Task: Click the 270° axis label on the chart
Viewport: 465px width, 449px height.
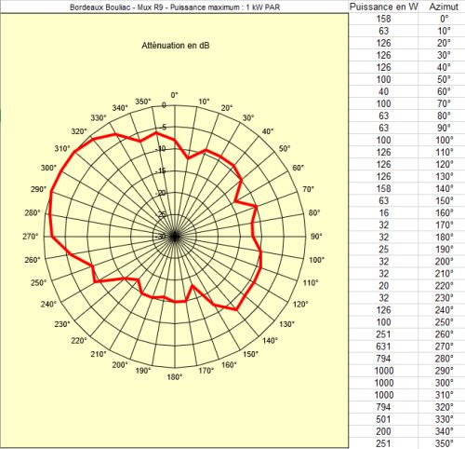Action: coord(31,237)
